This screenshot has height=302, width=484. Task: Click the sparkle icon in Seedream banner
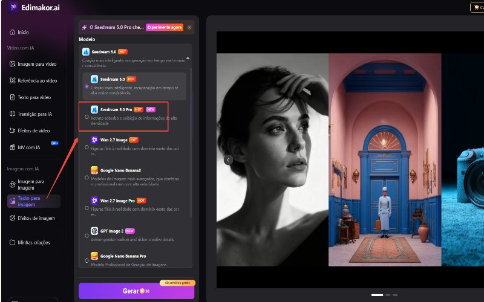point(84,27)
